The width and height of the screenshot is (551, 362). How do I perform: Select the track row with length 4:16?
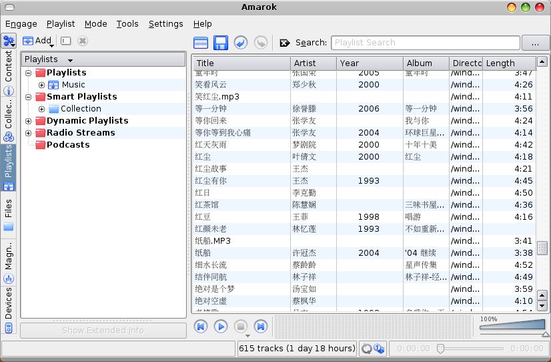click(364, 217)
